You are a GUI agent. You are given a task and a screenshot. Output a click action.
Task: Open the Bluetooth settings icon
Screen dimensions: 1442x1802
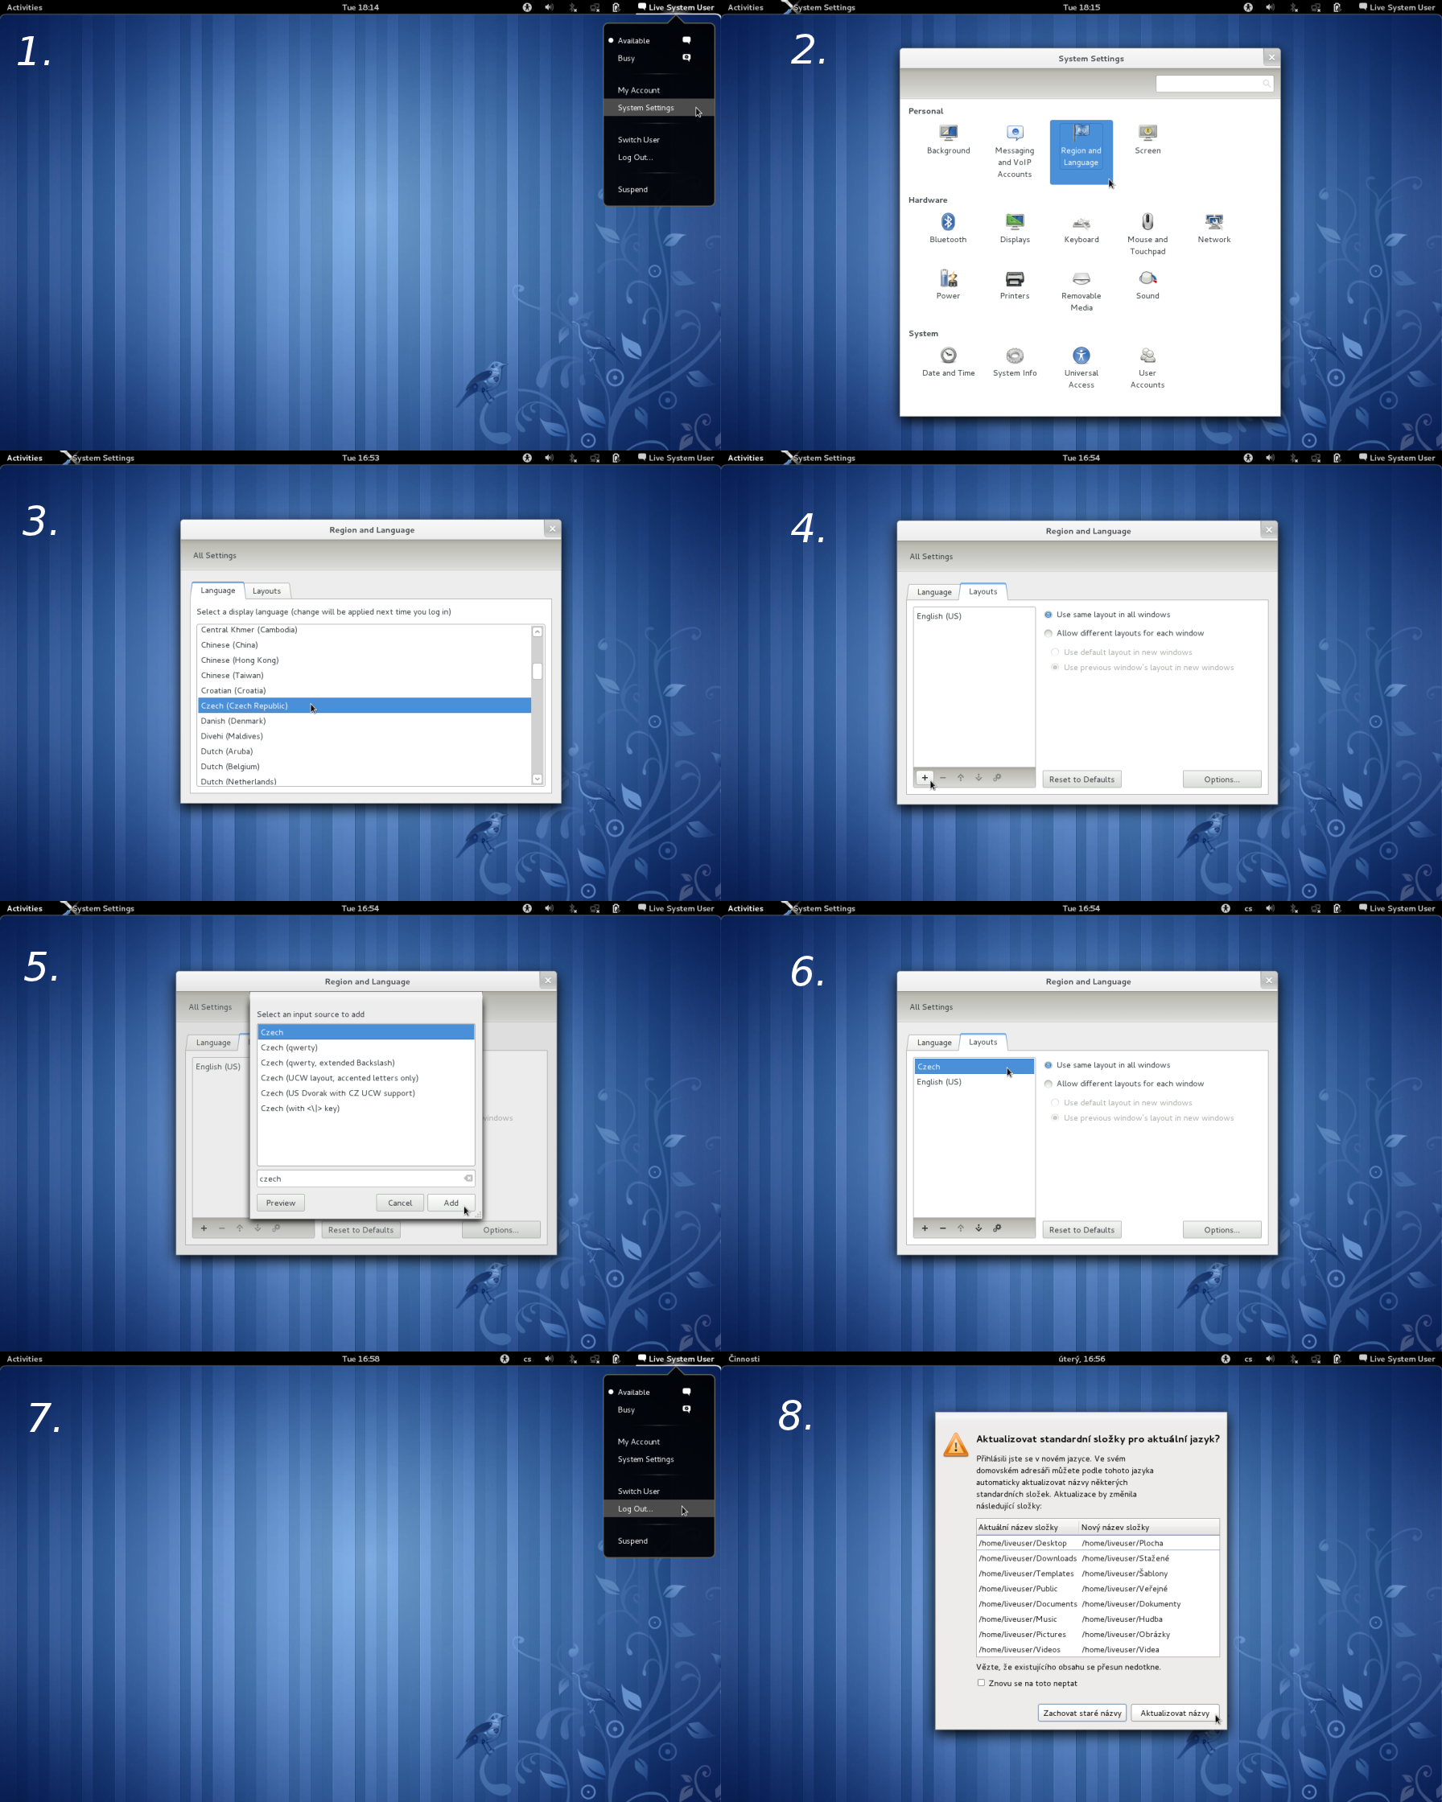[947, 222]
